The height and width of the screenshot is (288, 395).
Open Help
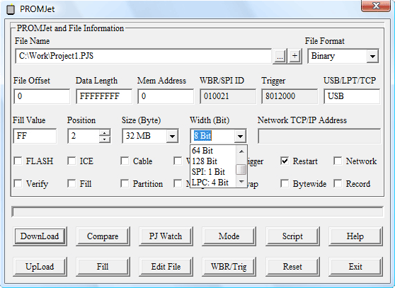pos(355,236)
